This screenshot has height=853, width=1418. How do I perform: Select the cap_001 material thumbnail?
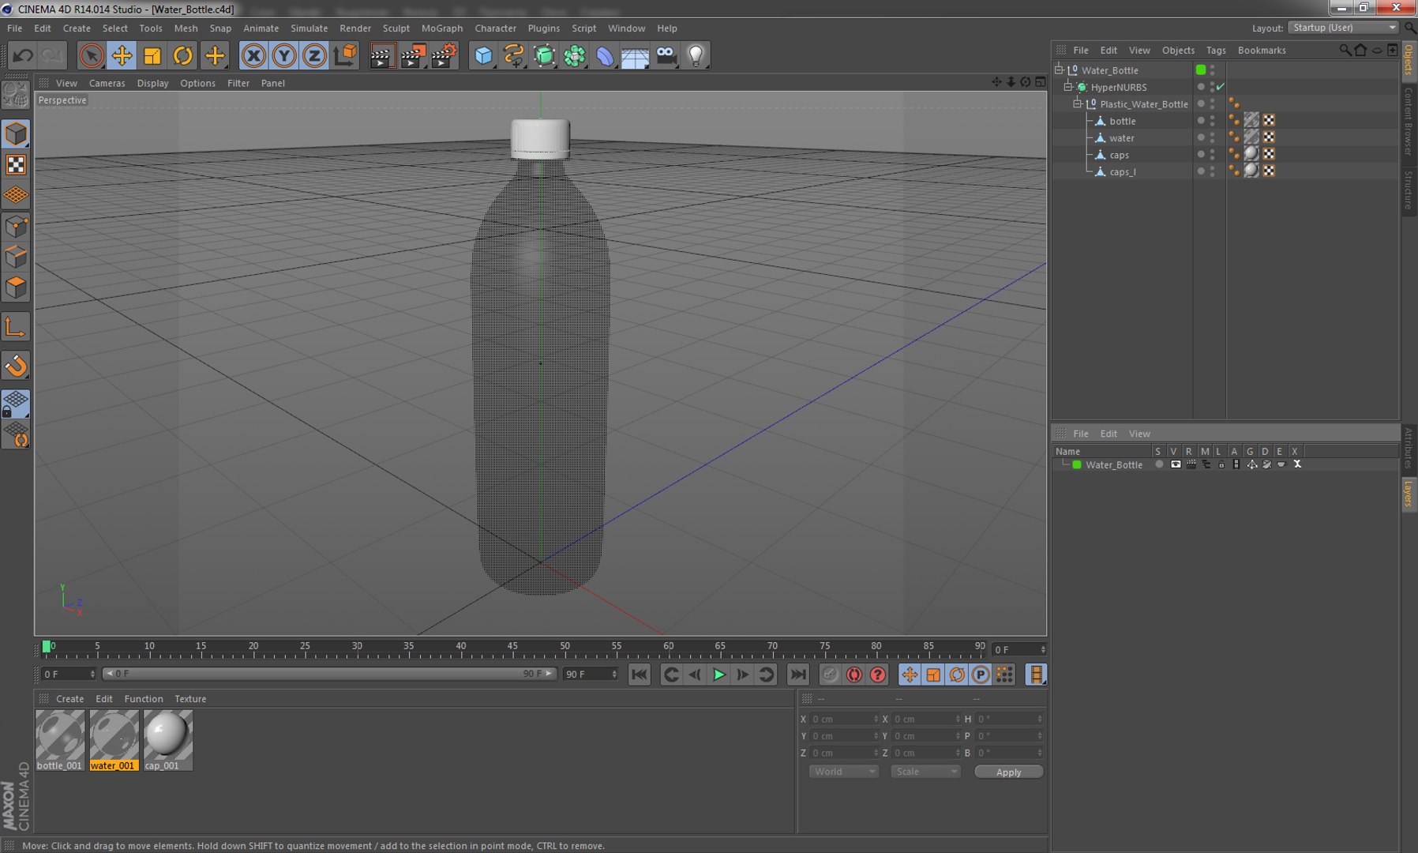[167, 740]
